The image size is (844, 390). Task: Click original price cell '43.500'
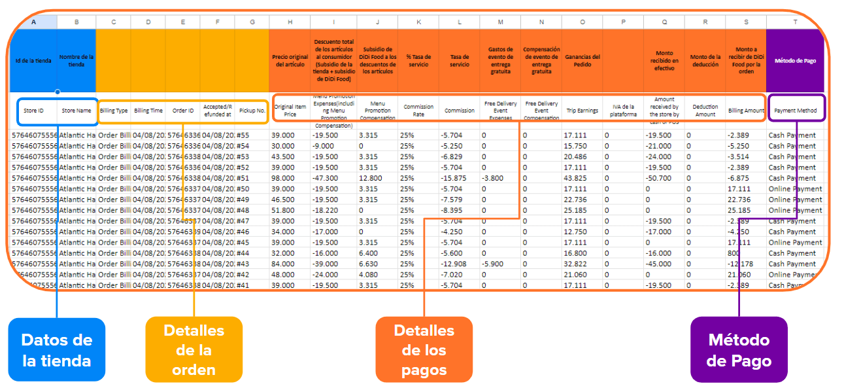pos(290,156)
